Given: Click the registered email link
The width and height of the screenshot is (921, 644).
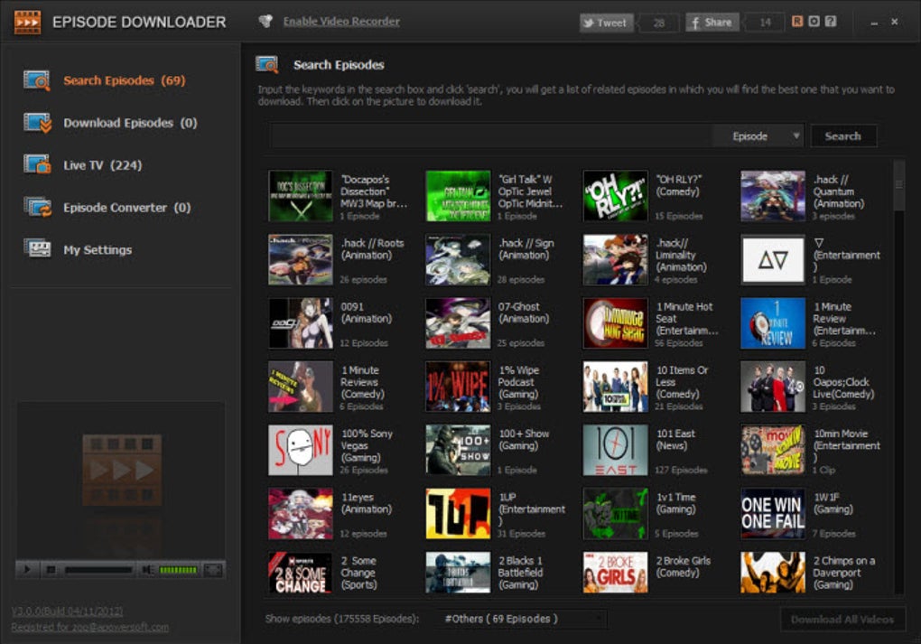Looking at the screenshot, I should pos(90,627).
